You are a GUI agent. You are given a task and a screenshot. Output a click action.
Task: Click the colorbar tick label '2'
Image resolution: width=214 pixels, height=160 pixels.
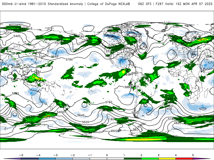[x=142, y=155]
